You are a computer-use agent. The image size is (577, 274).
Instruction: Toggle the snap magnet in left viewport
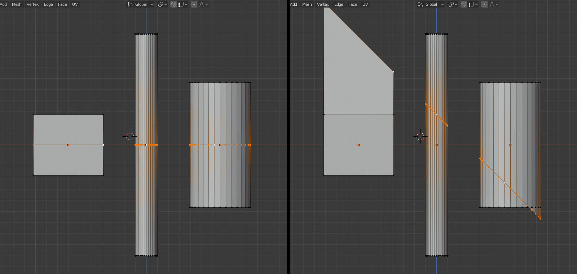pyautogui.click(x=173, y=4)
